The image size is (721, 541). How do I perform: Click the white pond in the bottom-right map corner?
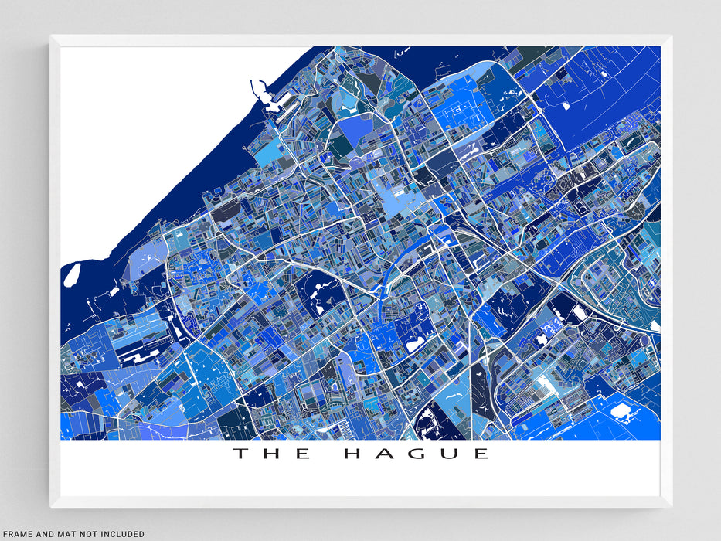pyautogui.click(x=621, y=412)
